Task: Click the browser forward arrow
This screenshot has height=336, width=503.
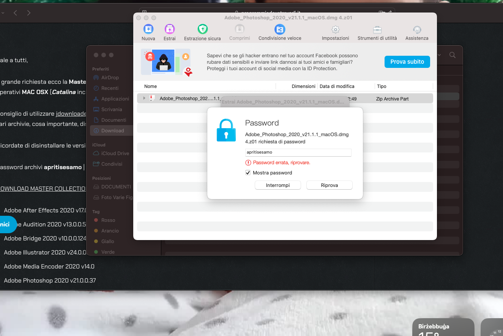Action: click(x=29, y=13)
